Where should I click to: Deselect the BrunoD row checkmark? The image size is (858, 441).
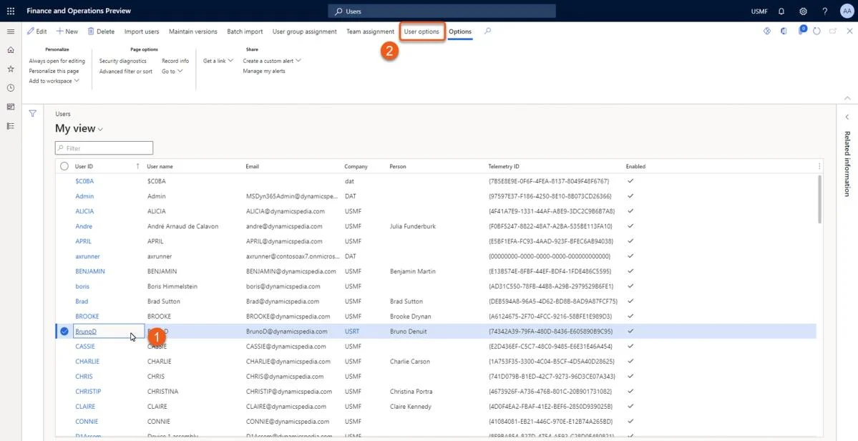(64, 331)
